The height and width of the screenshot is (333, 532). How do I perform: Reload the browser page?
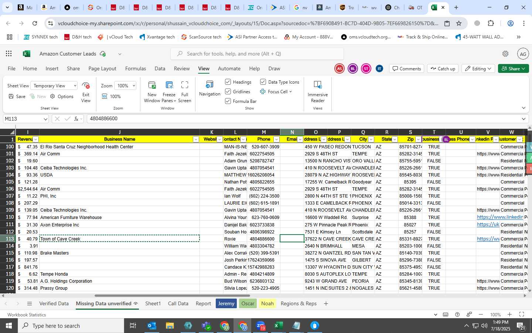pos(35,23)
